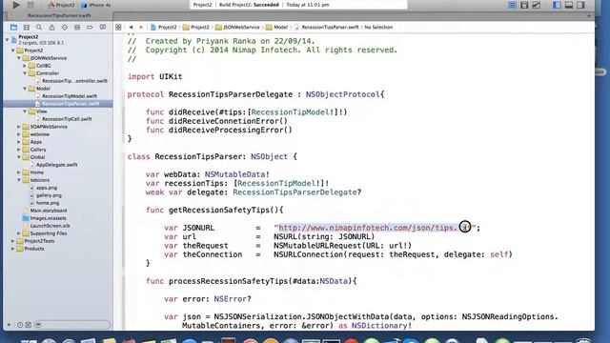This screenshot has width=610, height=343.
Task: Open the Breakpoint navigator
Action: 90,28
